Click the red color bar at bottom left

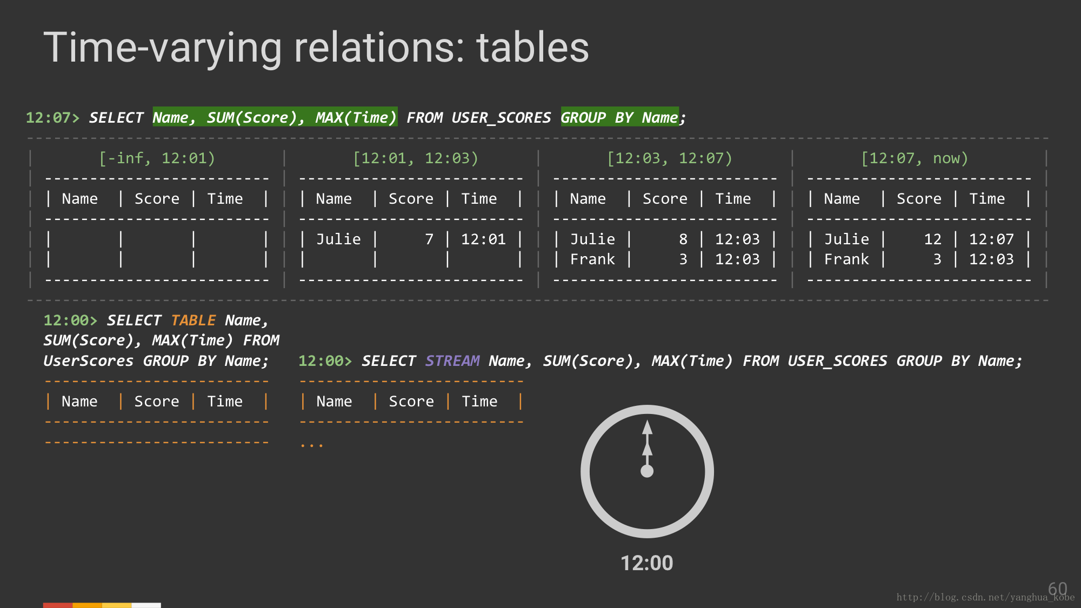(57, 605)
